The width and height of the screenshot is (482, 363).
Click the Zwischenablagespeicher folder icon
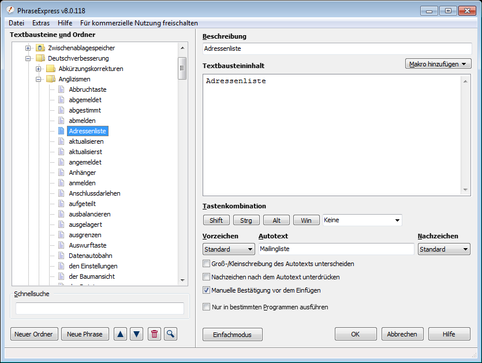[40, 48]
